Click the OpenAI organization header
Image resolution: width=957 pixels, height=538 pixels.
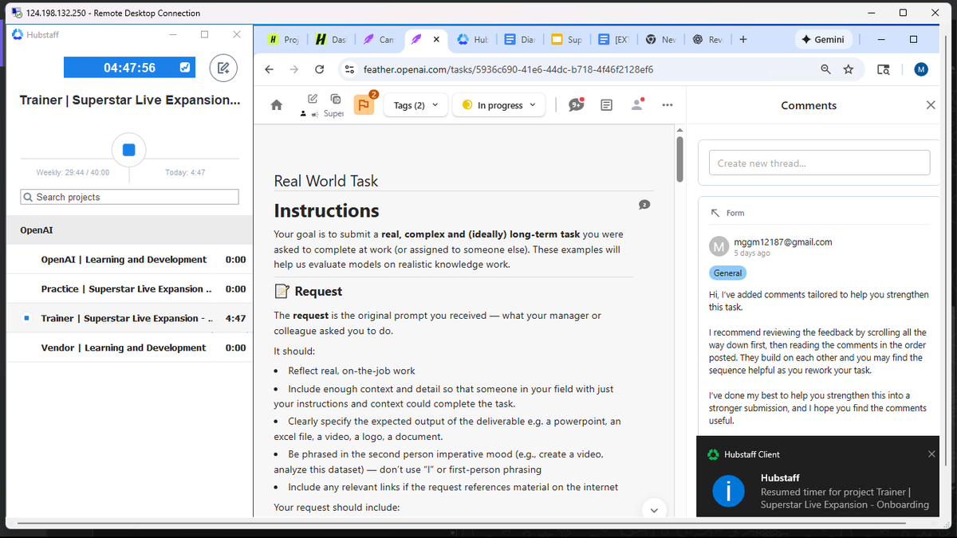pyautogui.click(x=130, y=230)
